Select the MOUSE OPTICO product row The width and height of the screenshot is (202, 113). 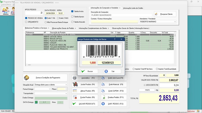click(100, 39)
